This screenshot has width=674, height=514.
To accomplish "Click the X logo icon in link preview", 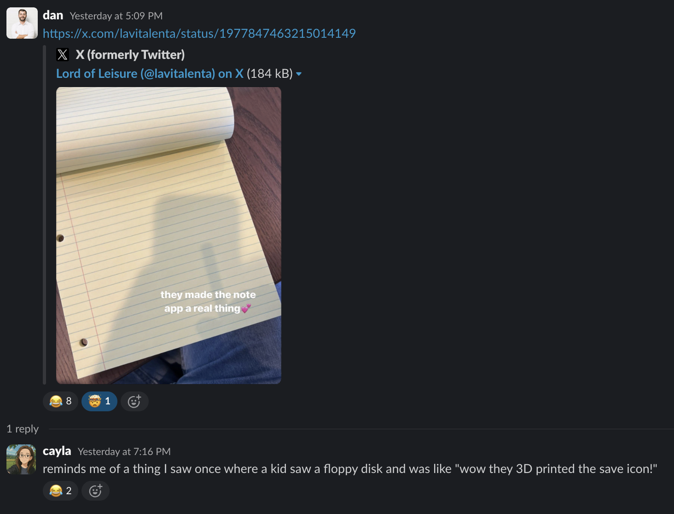I will coord(63,55).
